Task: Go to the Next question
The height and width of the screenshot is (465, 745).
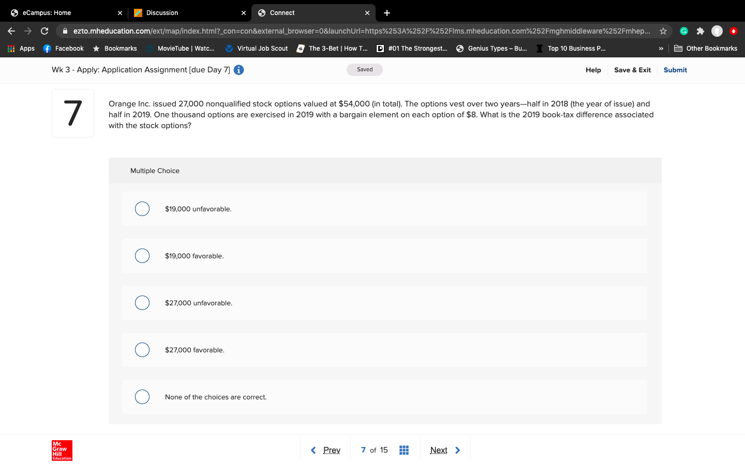Action: pos(445,450)
